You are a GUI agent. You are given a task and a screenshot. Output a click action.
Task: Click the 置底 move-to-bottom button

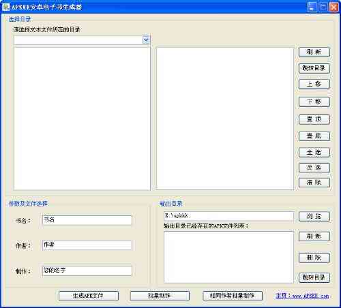pyautogui.click(x=314, y=136)
